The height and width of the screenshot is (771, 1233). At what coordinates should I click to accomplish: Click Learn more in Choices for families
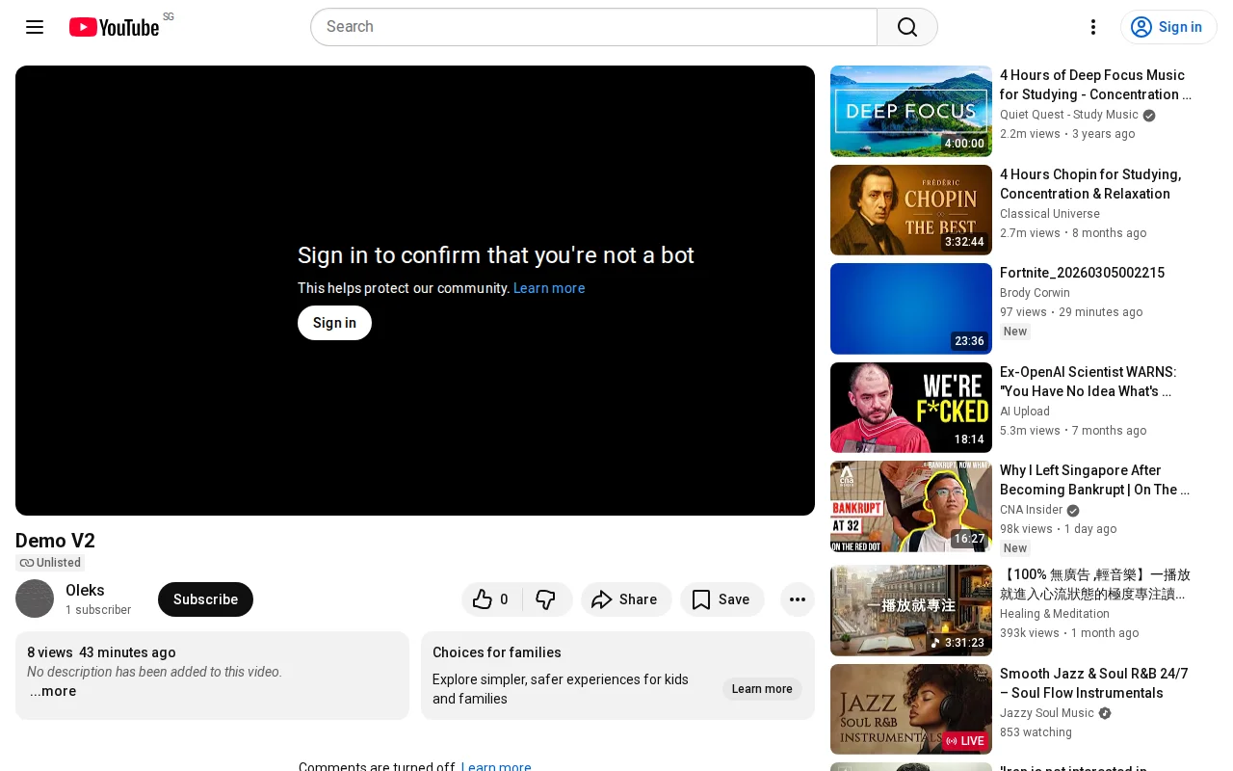coord(762,689)
